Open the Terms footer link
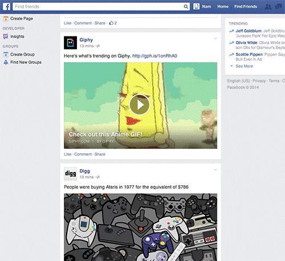 point(274,81)
